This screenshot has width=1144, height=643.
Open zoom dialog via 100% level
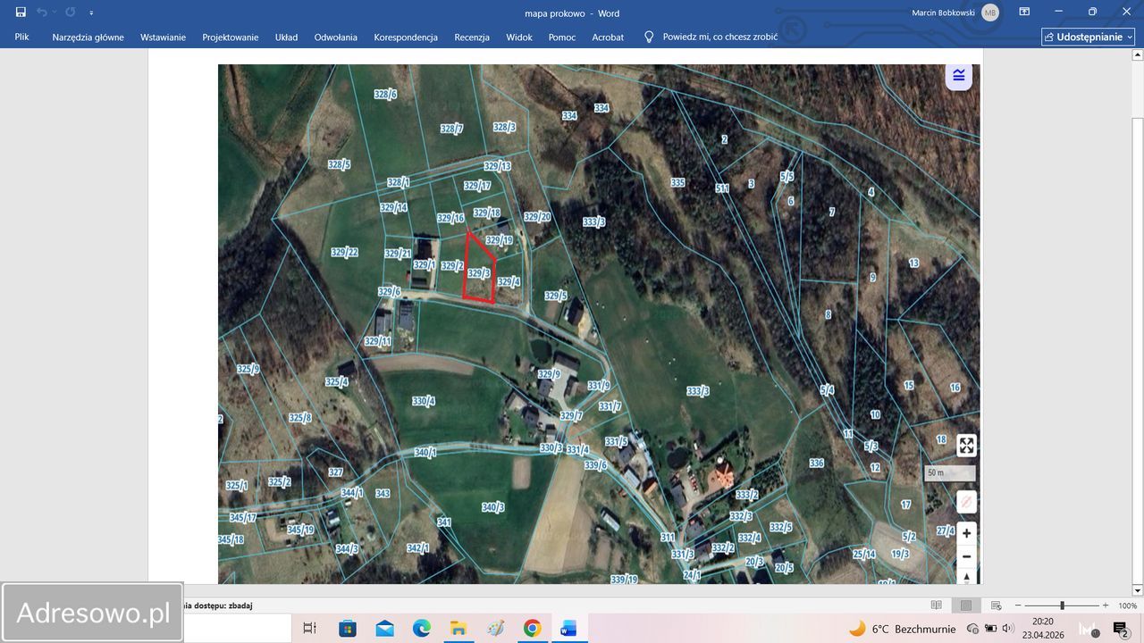click(x=1127, y=605)
